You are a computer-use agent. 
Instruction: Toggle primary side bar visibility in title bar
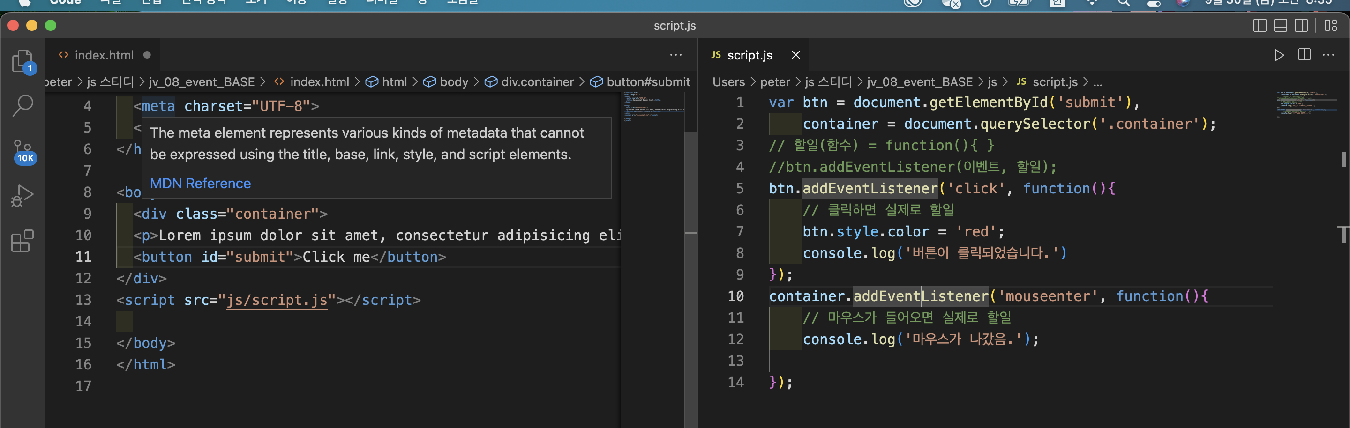click(x=1260, y=25)
